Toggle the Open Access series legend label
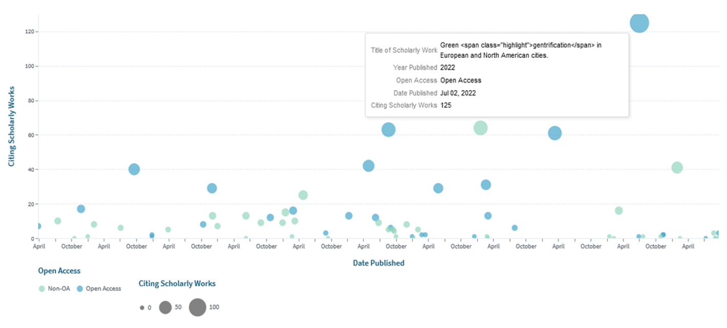727x328 pixels. (x=103, y=289)
